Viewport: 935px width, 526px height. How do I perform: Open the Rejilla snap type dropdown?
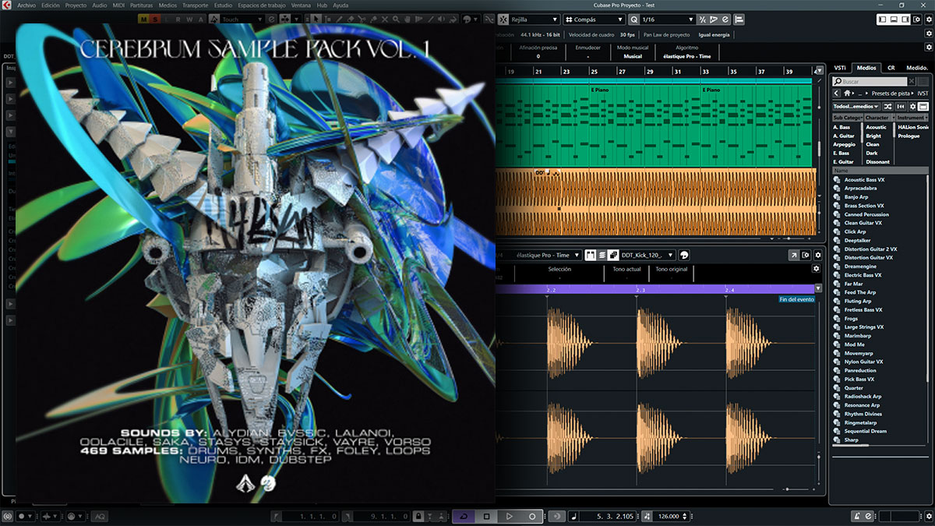[535, 19]
